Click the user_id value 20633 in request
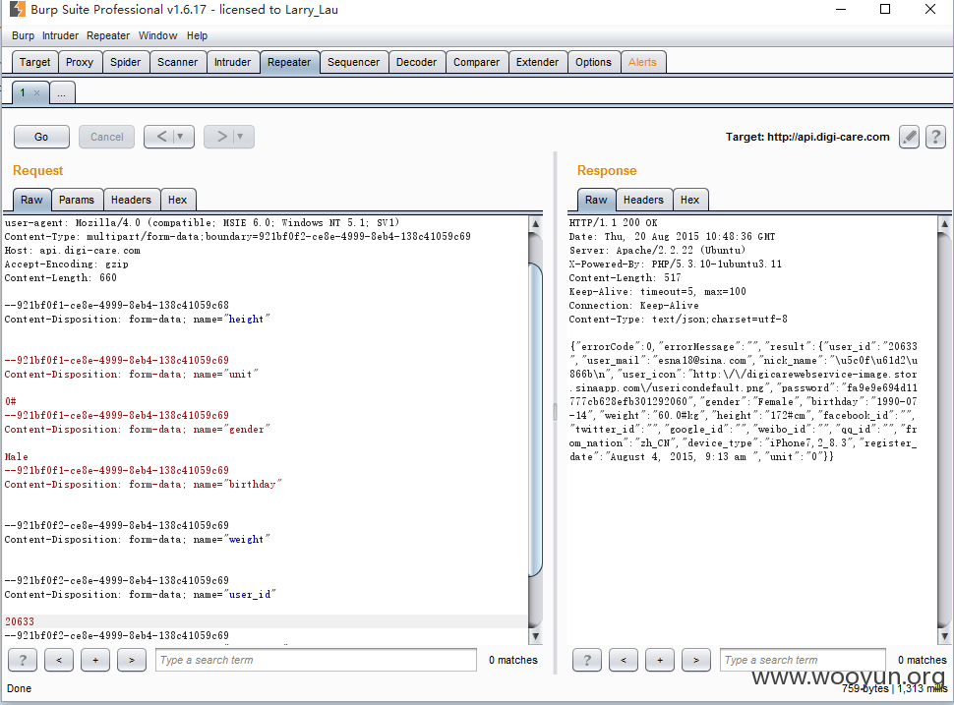Viewport: 954px width, 705px height. point(20,621)
